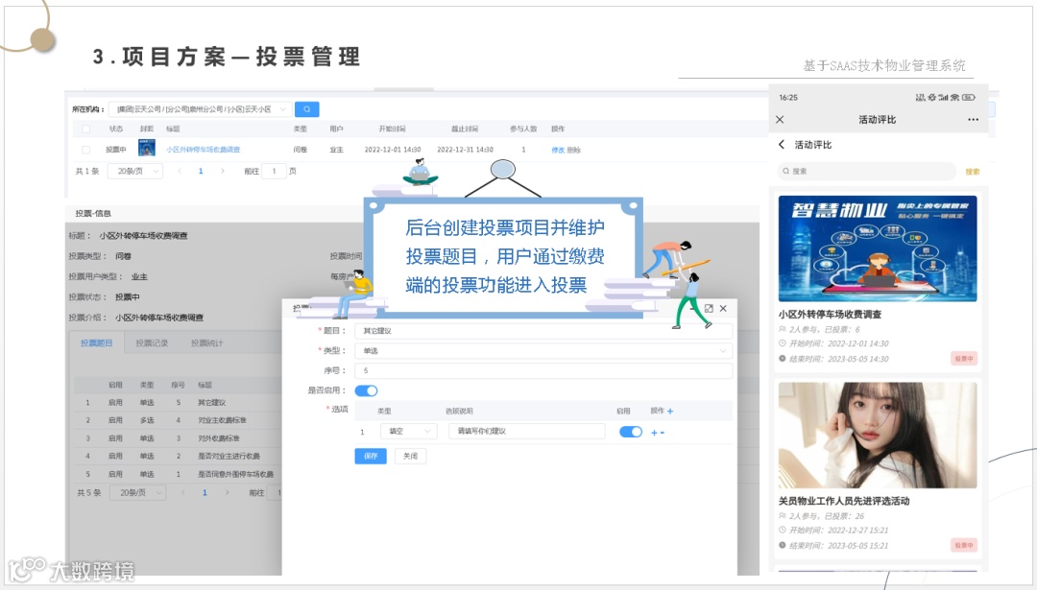Open the 小区外转停车场收费调查 card title on phone

point(830,315)
